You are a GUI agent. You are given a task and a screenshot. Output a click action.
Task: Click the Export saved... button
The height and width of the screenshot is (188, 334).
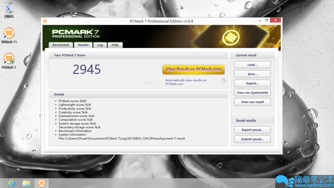coord(252,130)
